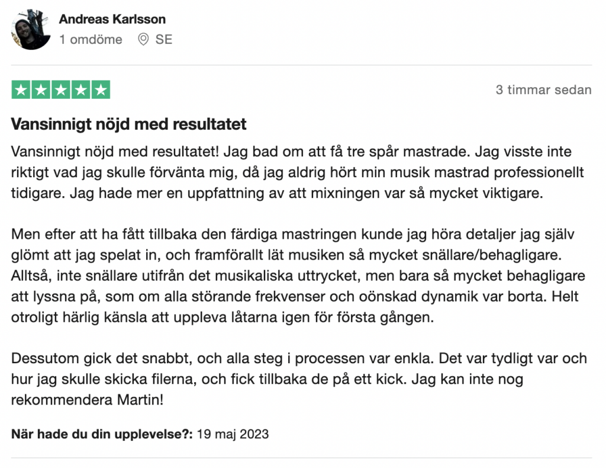
Task: Click the fourth green rating star
Action: tap(80, 89)
